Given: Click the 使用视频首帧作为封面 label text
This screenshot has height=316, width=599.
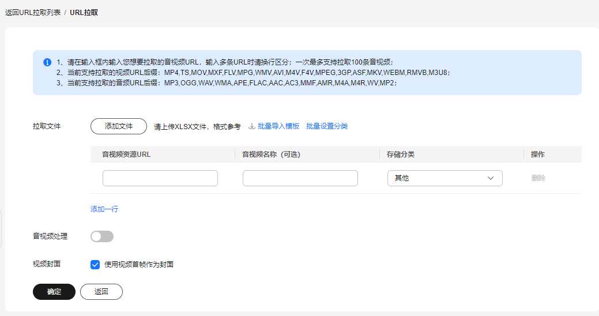Looking at the screenshot, I should pyautogui.click(x=139, y=265).
